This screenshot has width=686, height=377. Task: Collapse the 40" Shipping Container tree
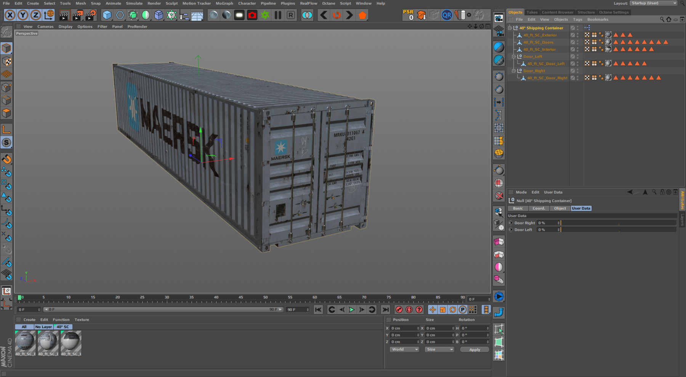pyautogui.click(x=510, y=28)
